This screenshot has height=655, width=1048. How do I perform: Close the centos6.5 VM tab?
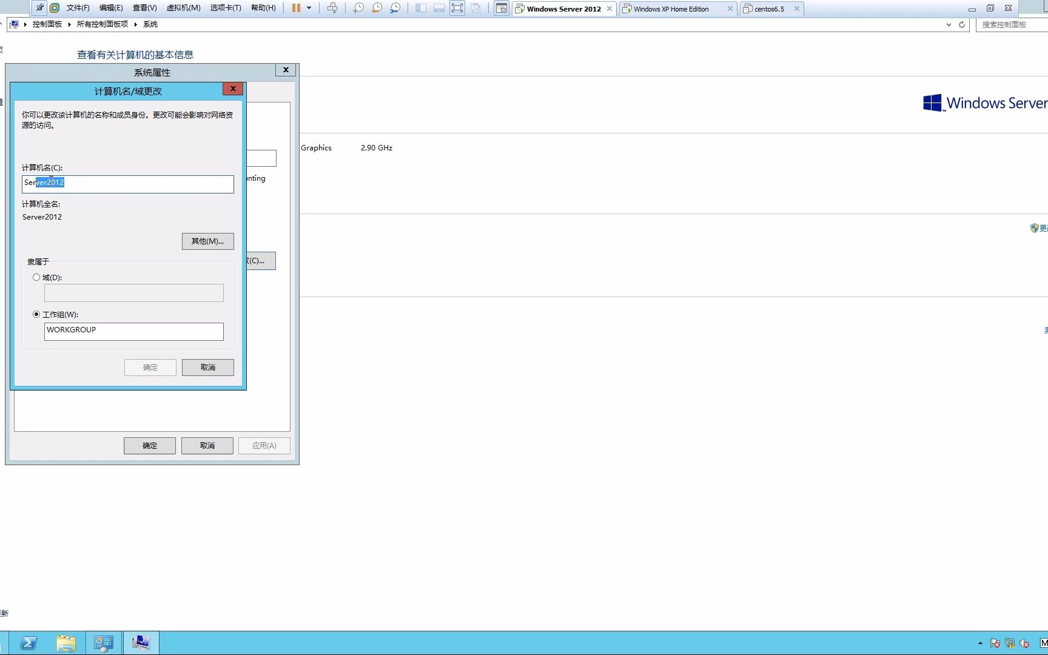click(x=797, y=8)
